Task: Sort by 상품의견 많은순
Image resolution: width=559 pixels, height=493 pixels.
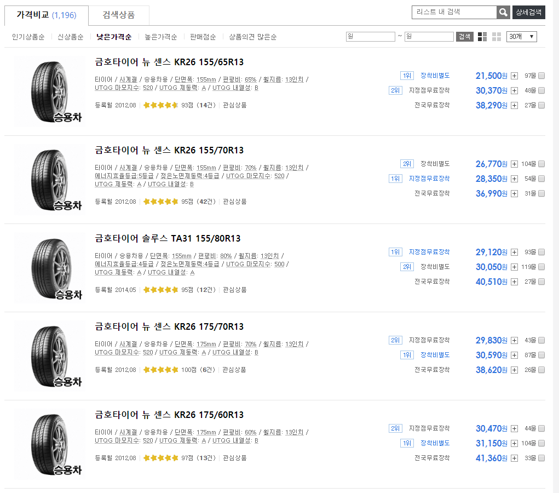Action: pyautogui.click(x=253, y=37)
